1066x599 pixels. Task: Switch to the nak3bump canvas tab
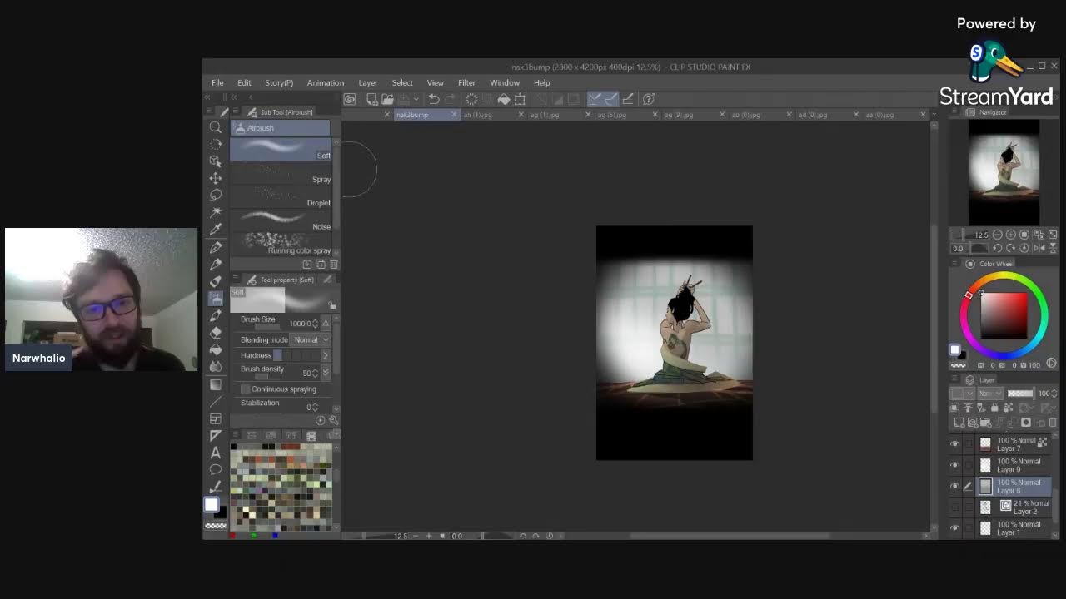(x=413, y=115)
